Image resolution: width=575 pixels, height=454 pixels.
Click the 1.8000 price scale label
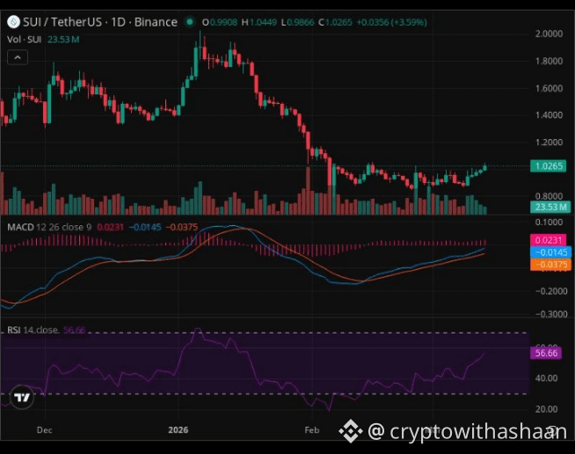click(x=549, y=61)
